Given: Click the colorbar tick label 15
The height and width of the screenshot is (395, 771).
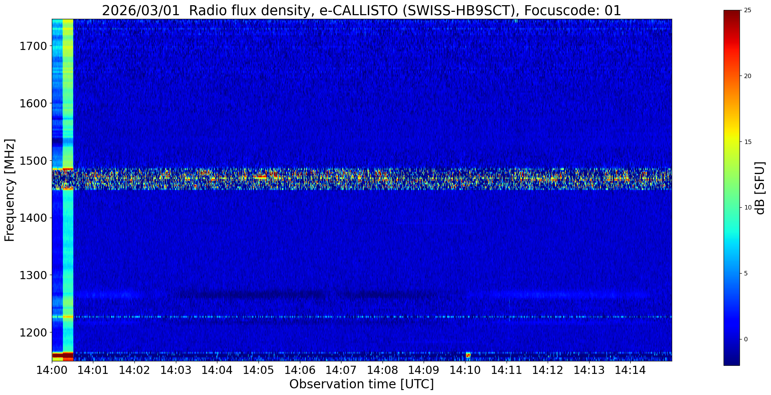Looking at the screenshot, I should [x=748, y=142].
